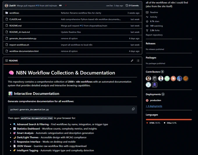
Task: Open the README.md file
Action: [15, 26]
